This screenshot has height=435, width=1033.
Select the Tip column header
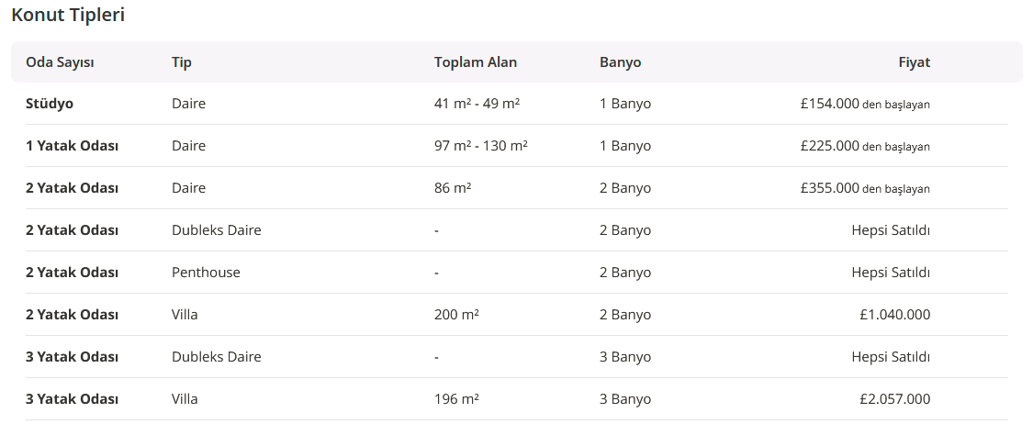[x=181, y=62]
